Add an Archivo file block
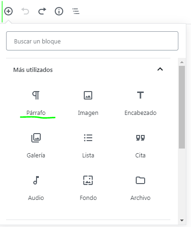The image size is (191, 227). click(140, 188)
